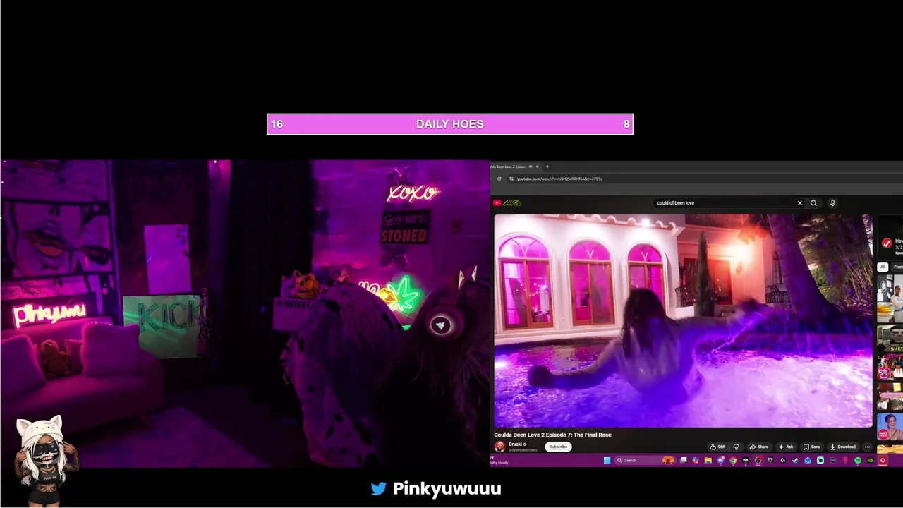
Task: Open NVIDIA app from the taskbar
Action: pyautogui.click(x=870, y=461)
